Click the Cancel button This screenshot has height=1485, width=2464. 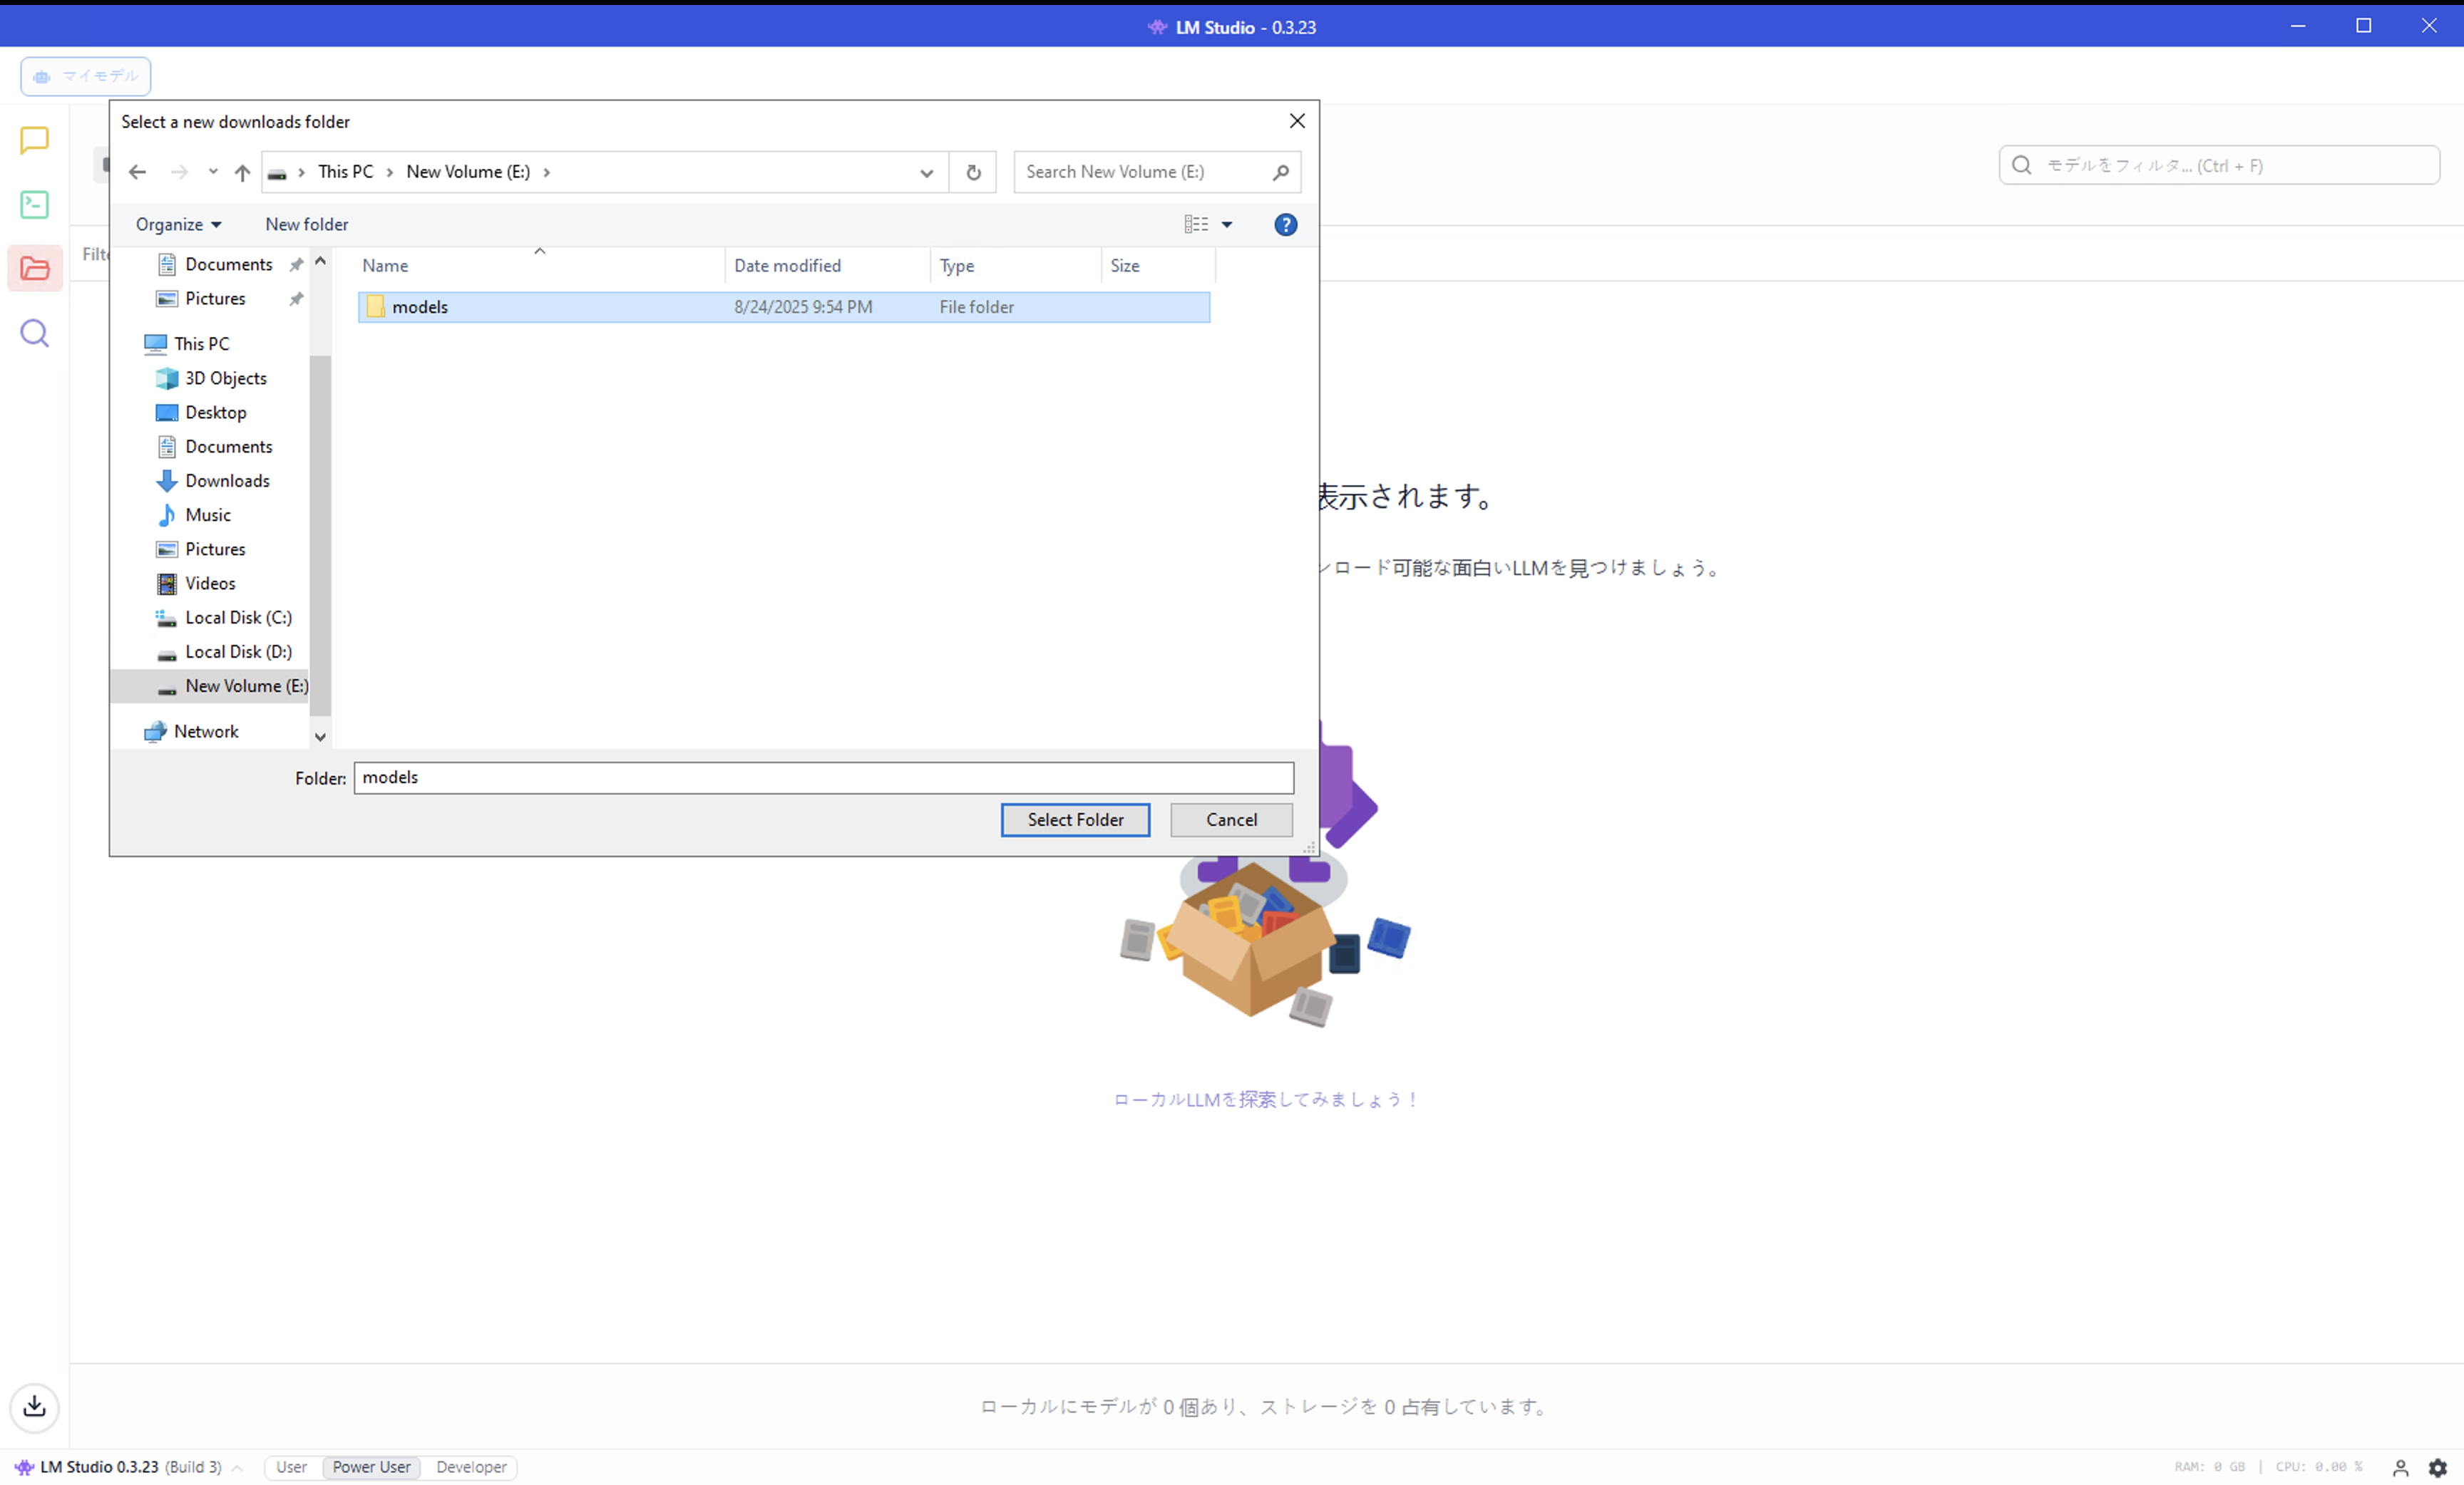(1231, 819)
